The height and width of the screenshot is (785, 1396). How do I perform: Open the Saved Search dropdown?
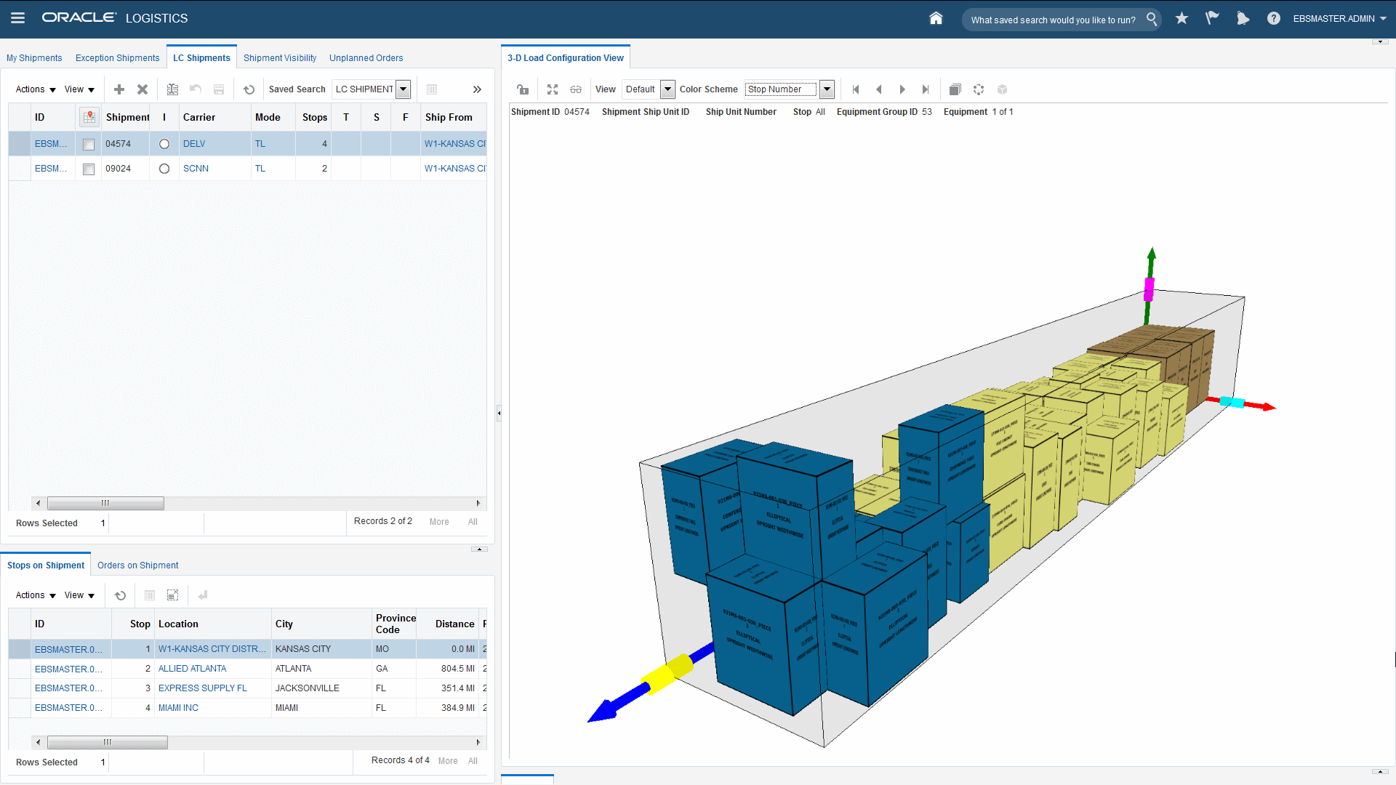tap(403, 89)
